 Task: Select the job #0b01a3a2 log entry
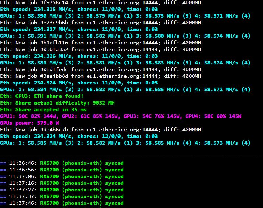click(x=101, y=49)
